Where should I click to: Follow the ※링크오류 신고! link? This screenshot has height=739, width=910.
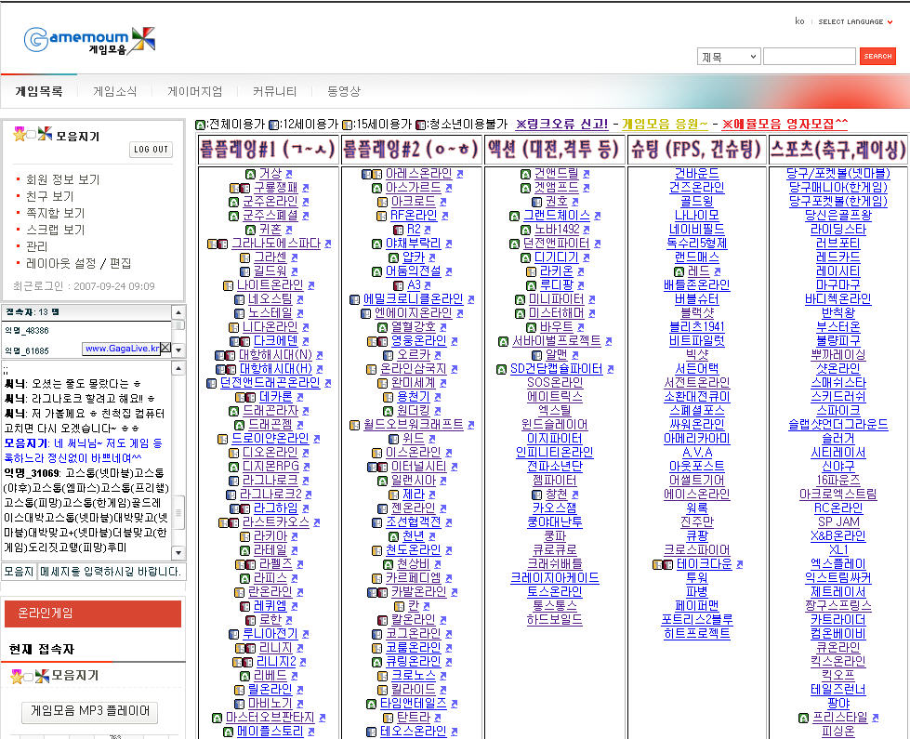coord(561,125)
